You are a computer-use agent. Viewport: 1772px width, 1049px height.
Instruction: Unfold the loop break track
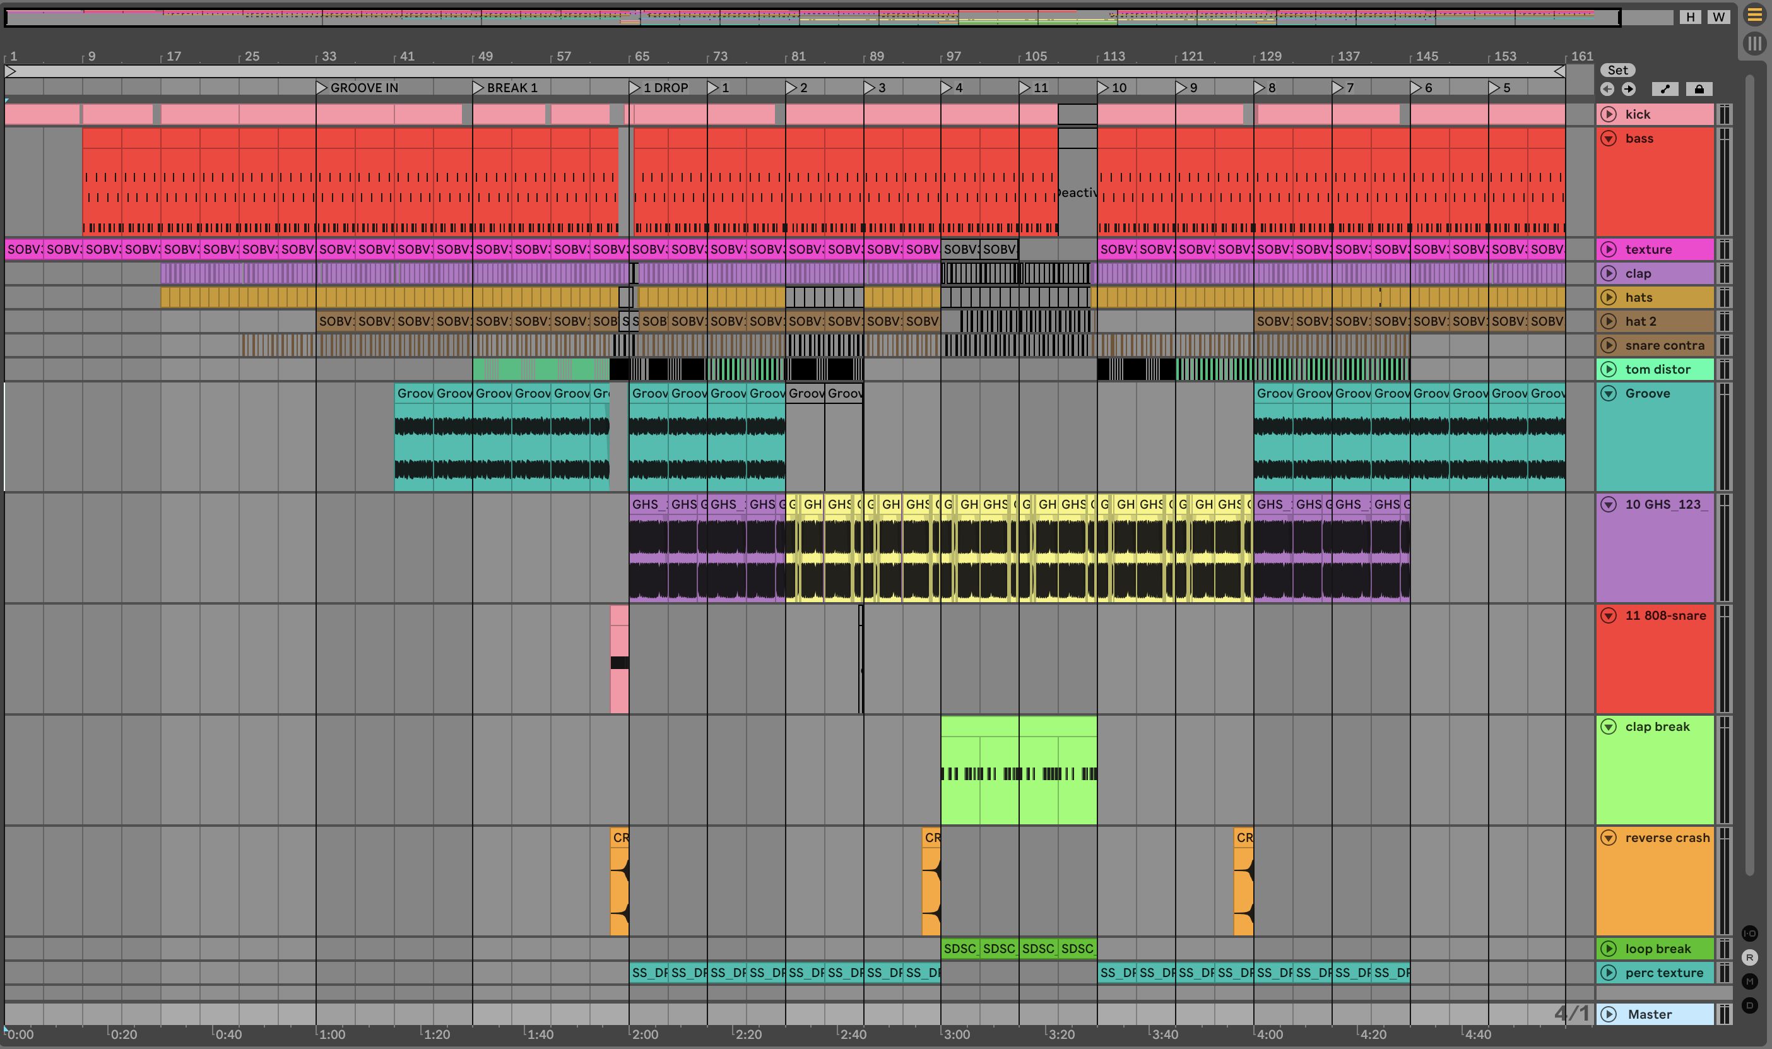click(1609, 949)
